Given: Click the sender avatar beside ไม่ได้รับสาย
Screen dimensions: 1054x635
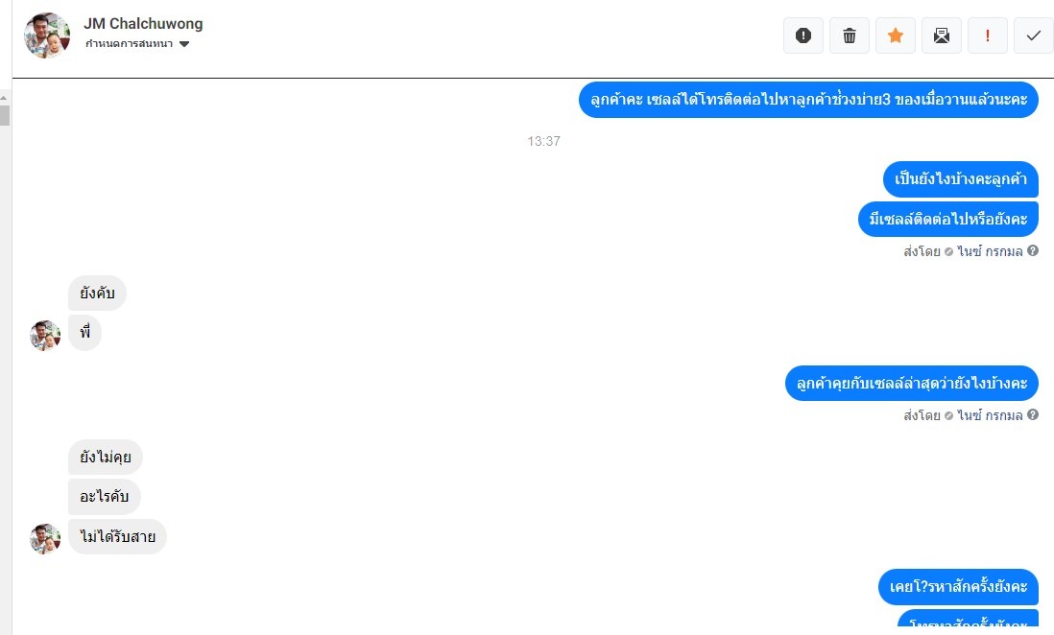Looking at the screenshot, I should click(45, 538).
